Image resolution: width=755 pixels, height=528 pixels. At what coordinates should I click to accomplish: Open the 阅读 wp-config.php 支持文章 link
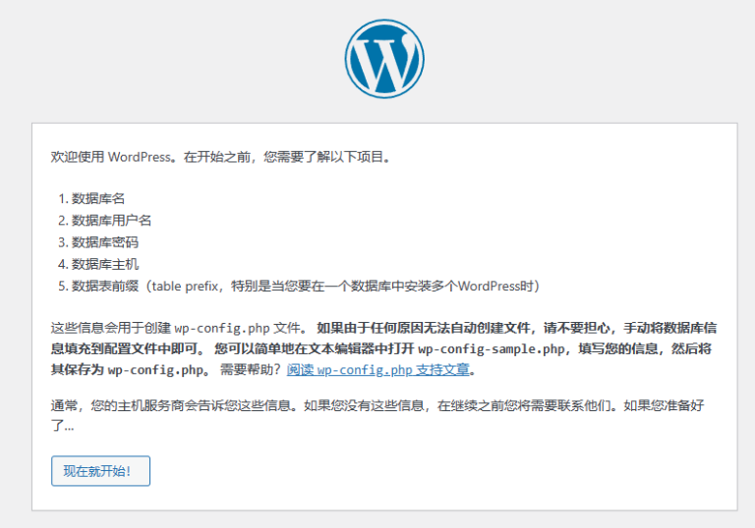click(x=378, y=370)
